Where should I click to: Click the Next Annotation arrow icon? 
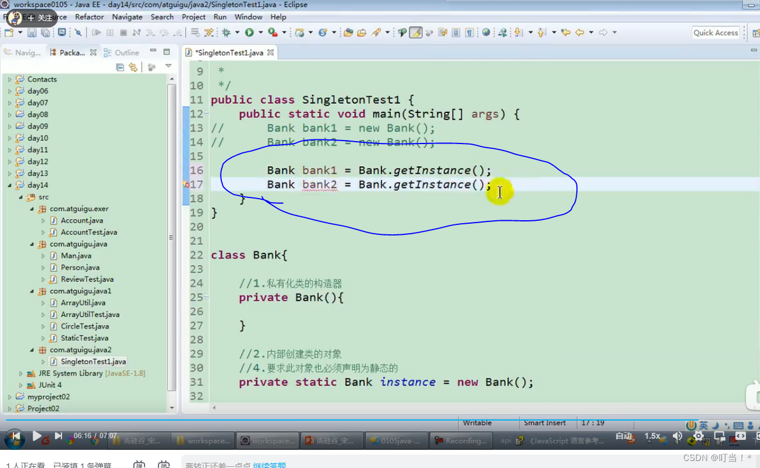pyautogui.click(x=518, y=33)
